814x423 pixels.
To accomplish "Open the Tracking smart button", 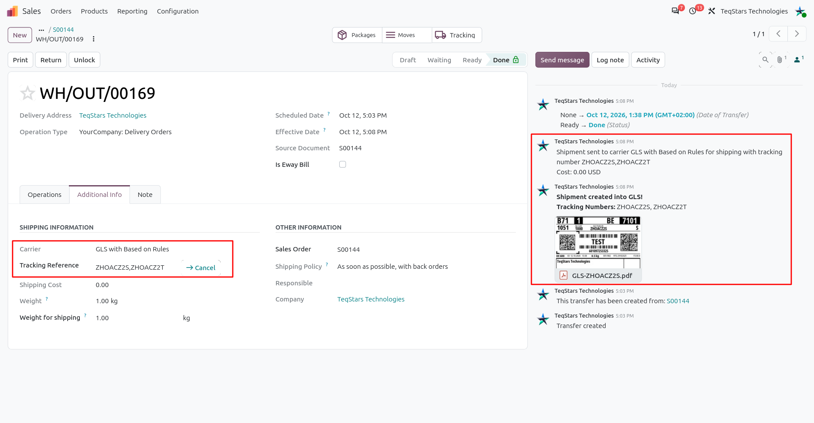I will [456, 35].
